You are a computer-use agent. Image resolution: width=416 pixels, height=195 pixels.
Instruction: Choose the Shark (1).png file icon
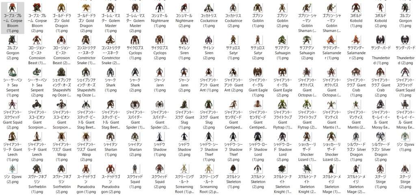tap(110, 72)
